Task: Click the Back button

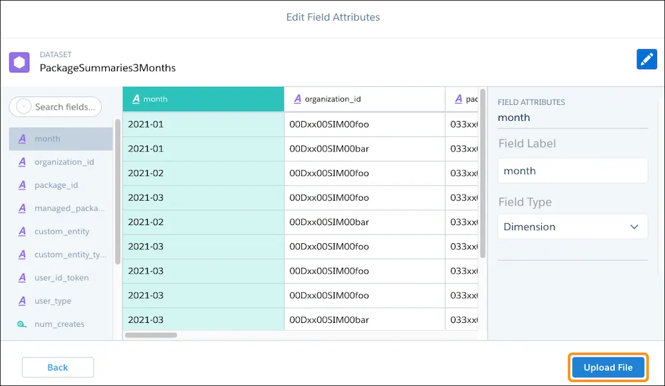Action: [x=58, y=367]
